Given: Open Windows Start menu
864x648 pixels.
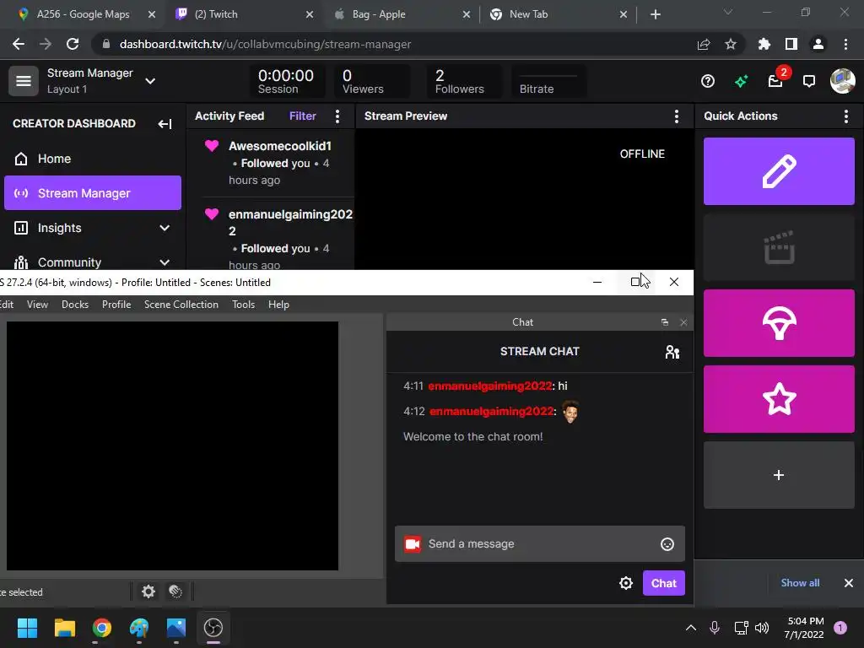Looking at the screenshot, I should tap(27, 628).
